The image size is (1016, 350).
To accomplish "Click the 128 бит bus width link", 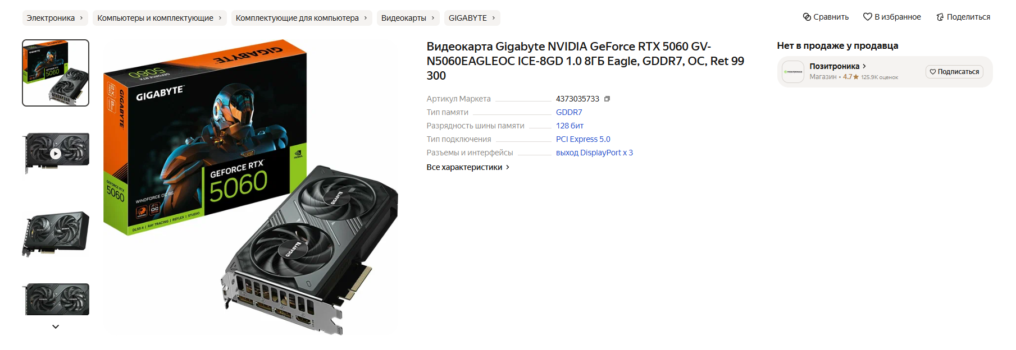I will pyautogui.click(x=569, y=126).
